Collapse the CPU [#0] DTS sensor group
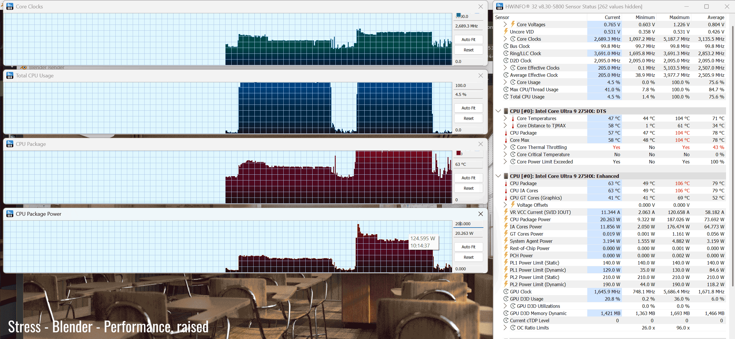 [498, 111]
